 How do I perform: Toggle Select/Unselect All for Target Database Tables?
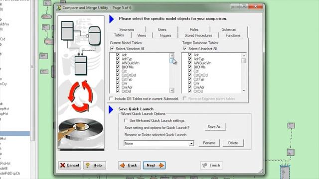pyautogui.click(x=184, y=49)
